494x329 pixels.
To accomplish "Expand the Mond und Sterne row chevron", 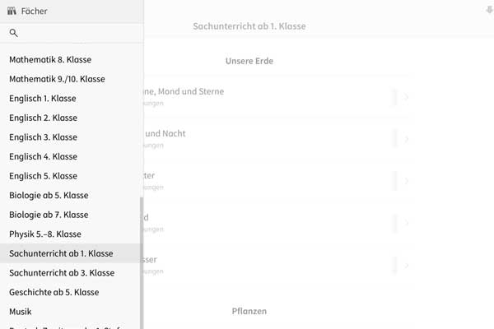I will tap(407, 98).
